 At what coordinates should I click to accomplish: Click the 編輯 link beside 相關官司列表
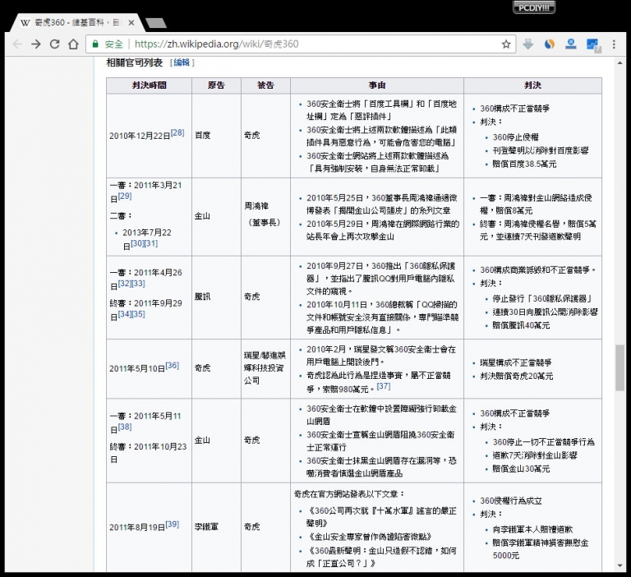point(182,62)
